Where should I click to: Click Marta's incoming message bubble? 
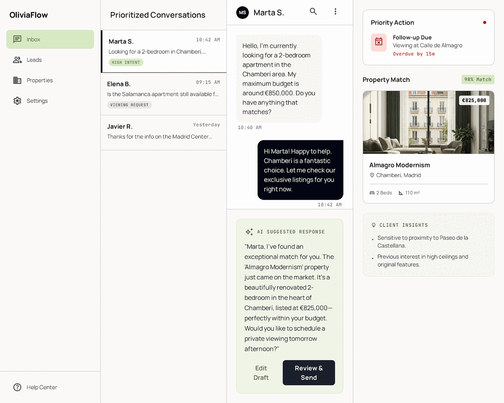click(x=279, y=79)
